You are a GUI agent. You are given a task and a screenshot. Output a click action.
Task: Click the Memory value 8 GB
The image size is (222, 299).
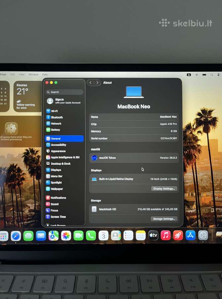point(174,131)
